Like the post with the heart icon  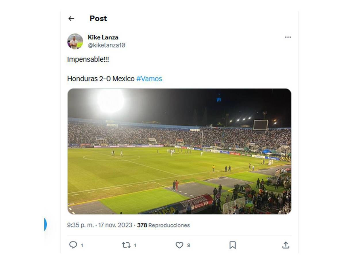click(x=179, y=245)
